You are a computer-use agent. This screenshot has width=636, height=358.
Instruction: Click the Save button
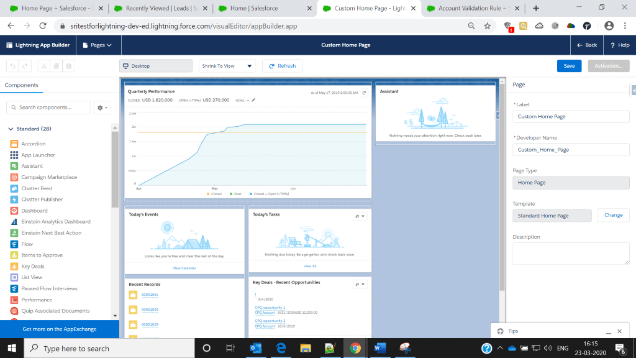coord(569,66)
